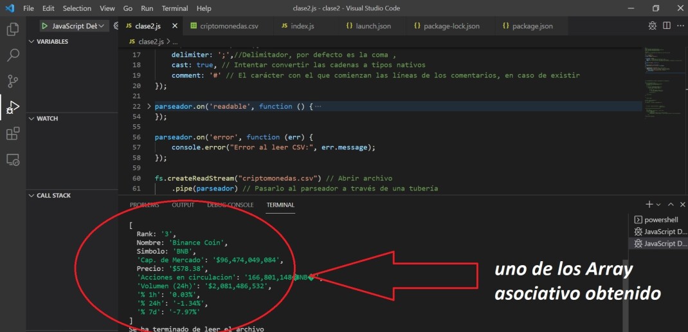Open the Go menu
This screenshot has width=688, height=332.
pyautogui.click(x=128, y=8)
